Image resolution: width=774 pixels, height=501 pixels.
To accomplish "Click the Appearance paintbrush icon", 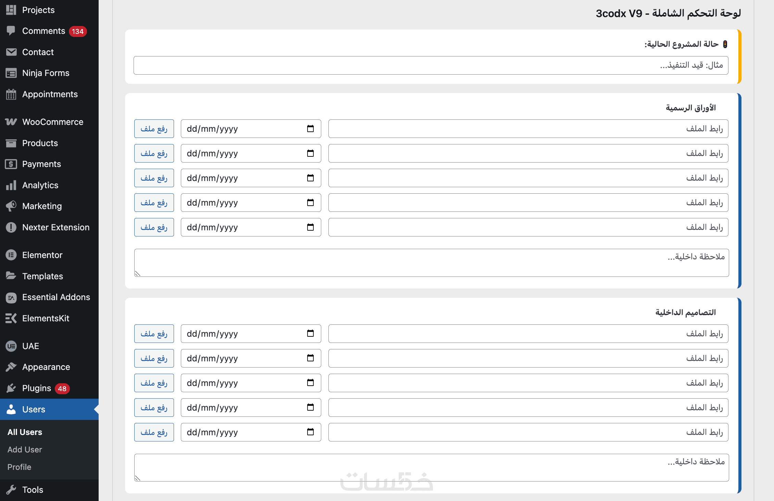I will click(11, 367).
